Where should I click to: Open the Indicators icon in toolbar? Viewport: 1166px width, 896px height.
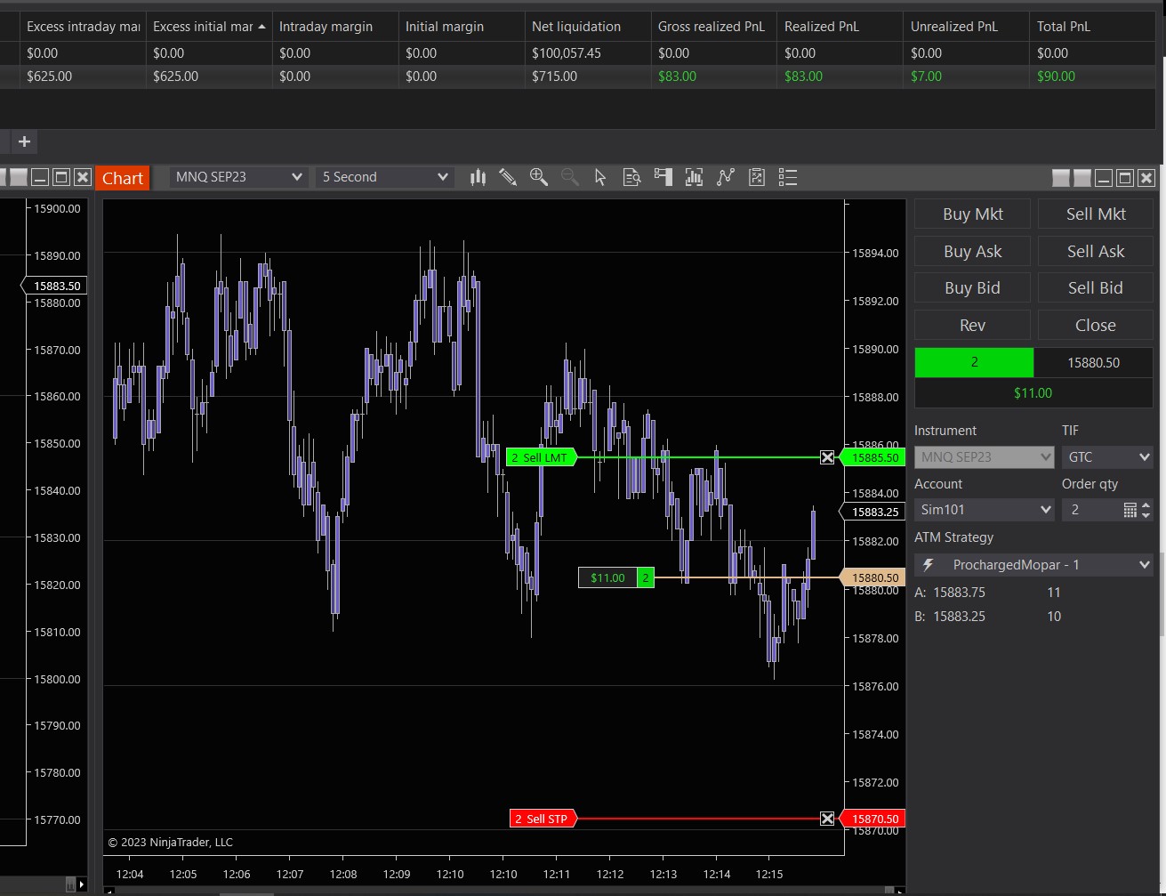694,177
